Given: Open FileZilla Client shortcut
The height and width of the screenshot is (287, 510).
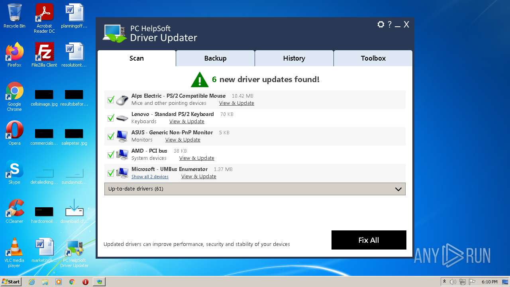Looking at the screenshot, I should click(44, 55).
